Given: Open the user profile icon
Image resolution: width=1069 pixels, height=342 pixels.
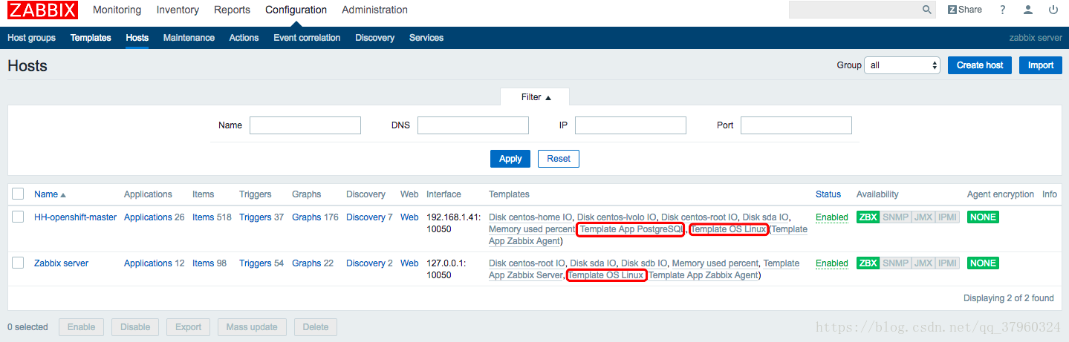Looking at the screenshot, I should coord(1028,10).
